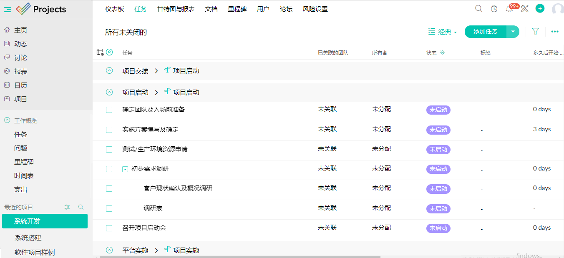Collapse the 项目启动 task list group
This screenshot has height=258, width=564.
point(109,92)
